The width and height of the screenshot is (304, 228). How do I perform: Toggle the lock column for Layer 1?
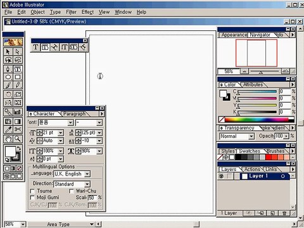coord(229,176)
